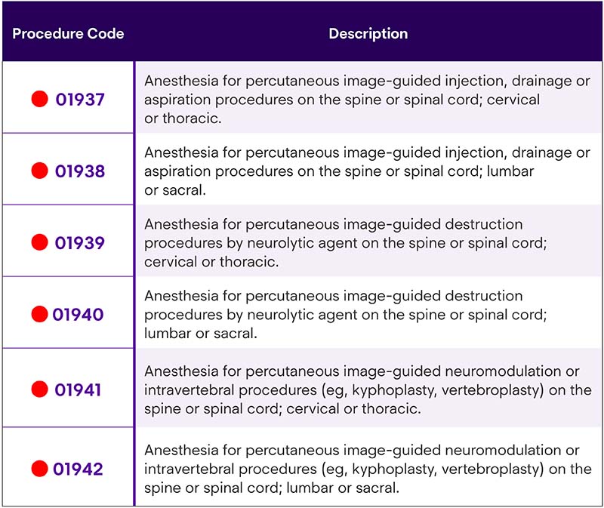Click the Procedure Code column header
The width and height of the screenshot is (604, 508).
point(68,33)
